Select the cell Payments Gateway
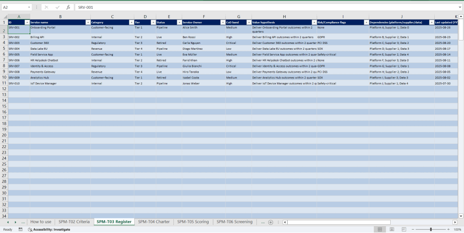Image resolution: width=464 pixels, height=233 pixels. click(61, 72)
